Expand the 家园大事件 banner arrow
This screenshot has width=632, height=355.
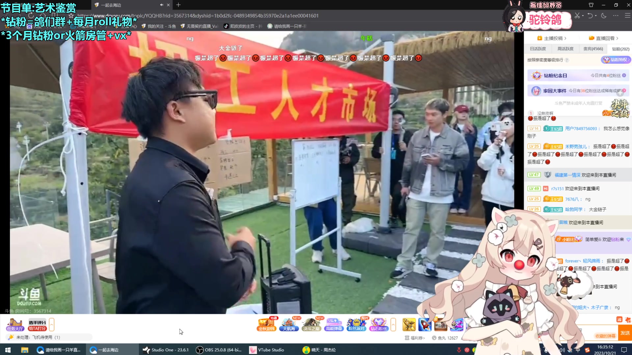pyautogui.click(x=624, y=90)
